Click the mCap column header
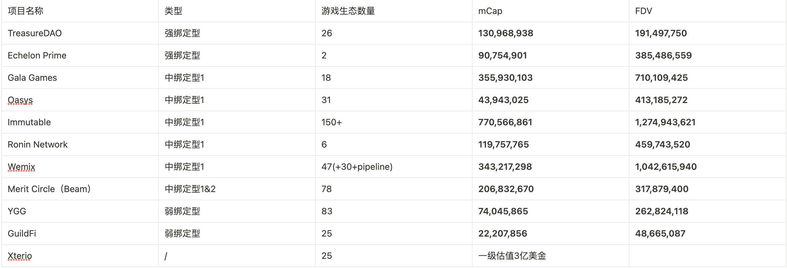787x269 pixels. [x=490, y=11]
